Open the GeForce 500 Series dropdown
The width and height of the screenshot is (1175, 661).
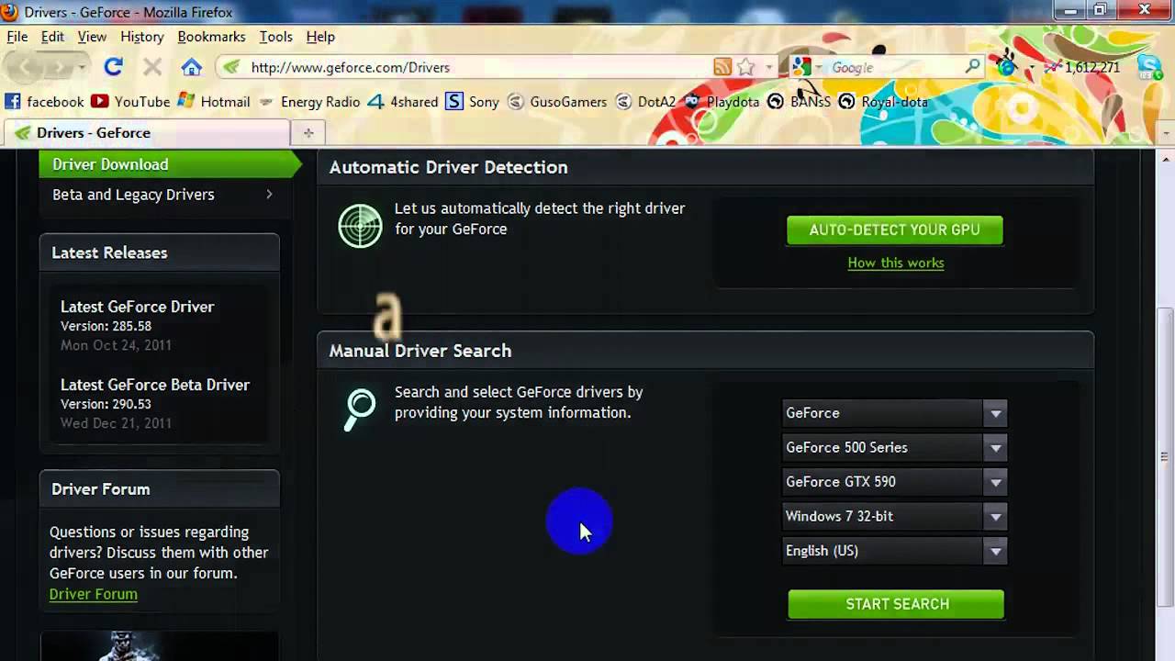(894, 447)
